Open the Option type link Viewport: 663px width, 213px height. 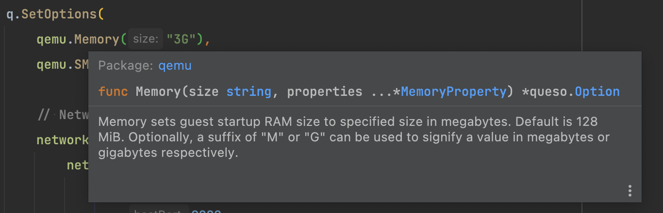tap(597, 91)
